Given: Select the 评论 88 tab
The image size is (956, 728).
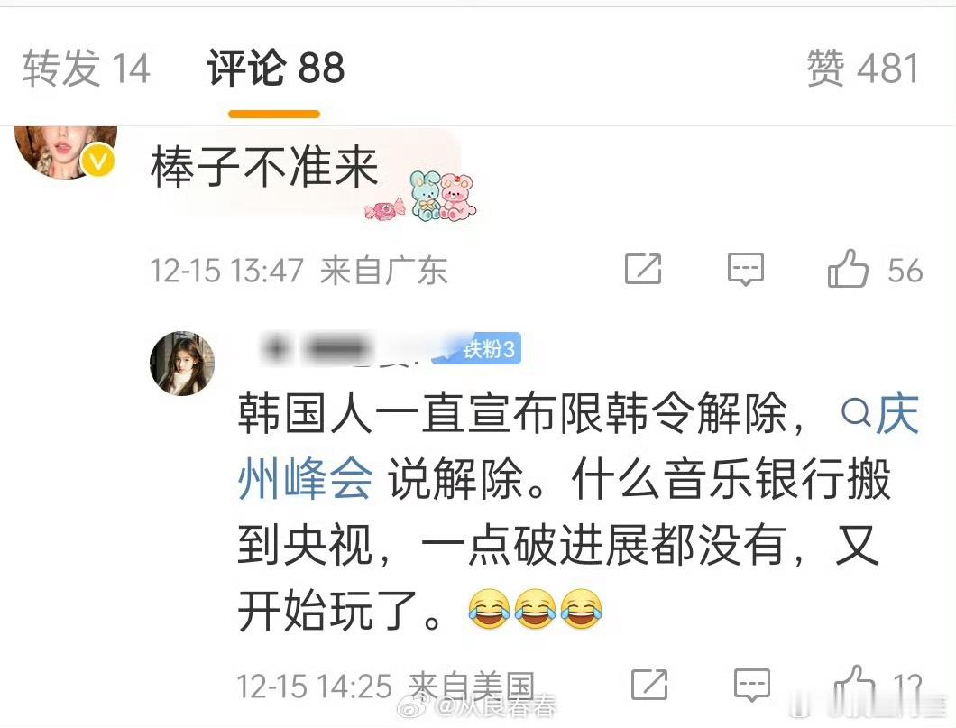Looking at the screenshot, I should point(276,68).
